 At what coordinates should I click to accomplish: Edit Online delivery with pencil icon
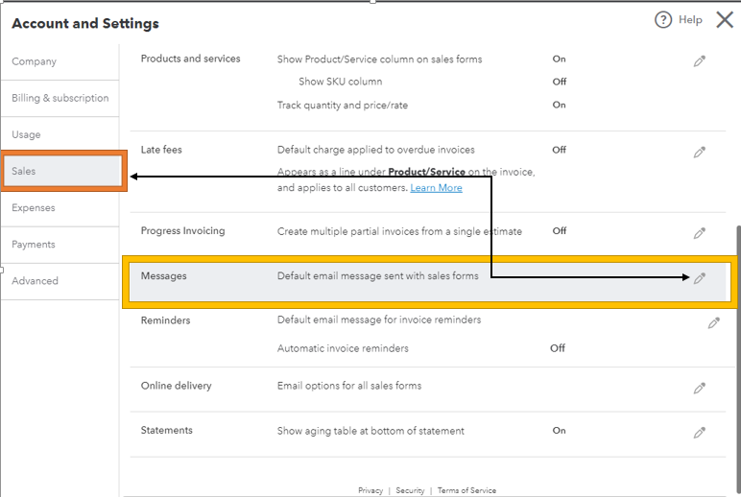click(x=700, y=389)
